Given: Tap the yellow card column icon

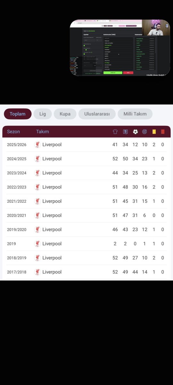Looking at the screenshot, I should tap(154, 132).
